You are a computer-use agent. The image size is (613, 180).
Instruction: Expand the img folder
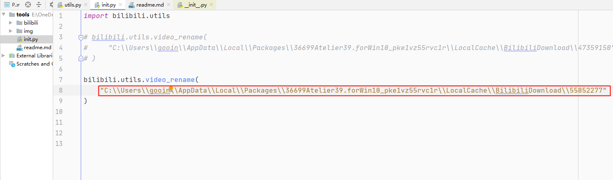click(11, 31)
